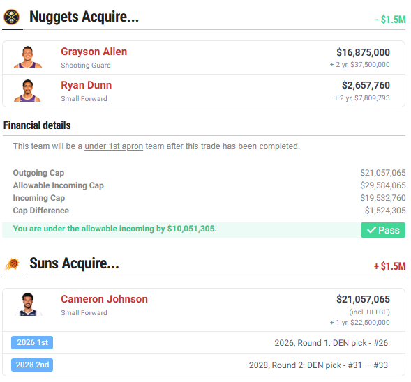Click the Phoenix Suns team logo

click(x=12, y=264)
